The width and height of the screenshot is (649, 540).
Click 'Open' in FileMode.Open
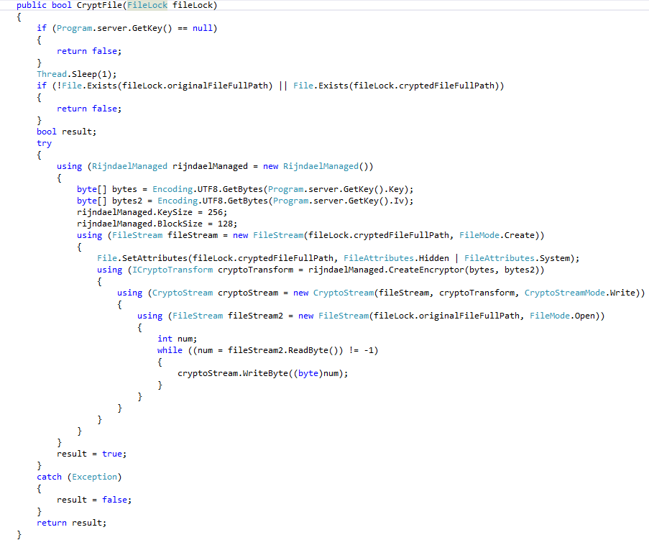(585, 316)
